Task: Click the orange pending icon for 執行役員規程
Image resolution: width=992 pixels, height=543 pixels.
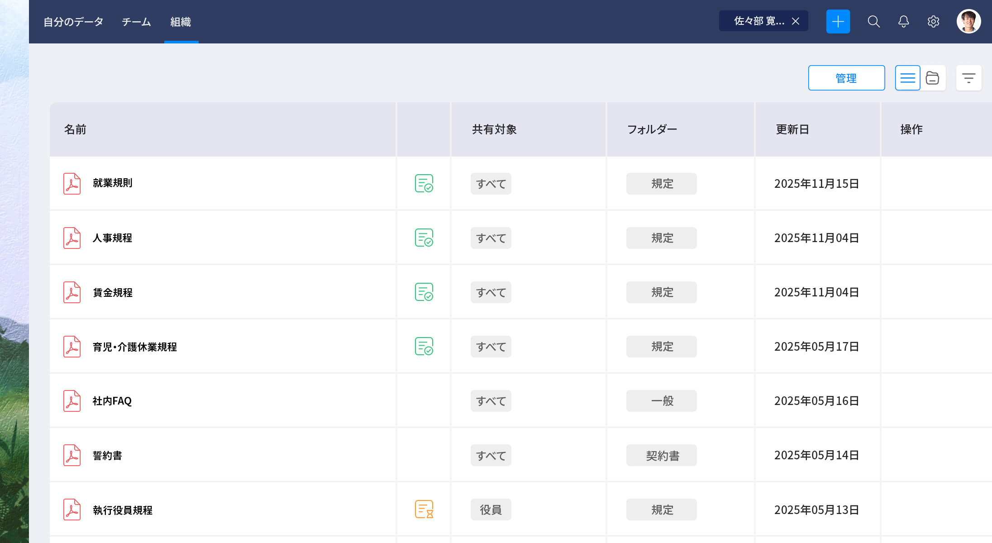Action: pos(424,509)
